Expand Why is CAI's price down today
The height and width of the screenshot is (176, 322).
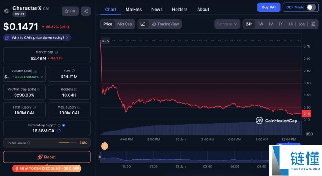click(37, 37)
